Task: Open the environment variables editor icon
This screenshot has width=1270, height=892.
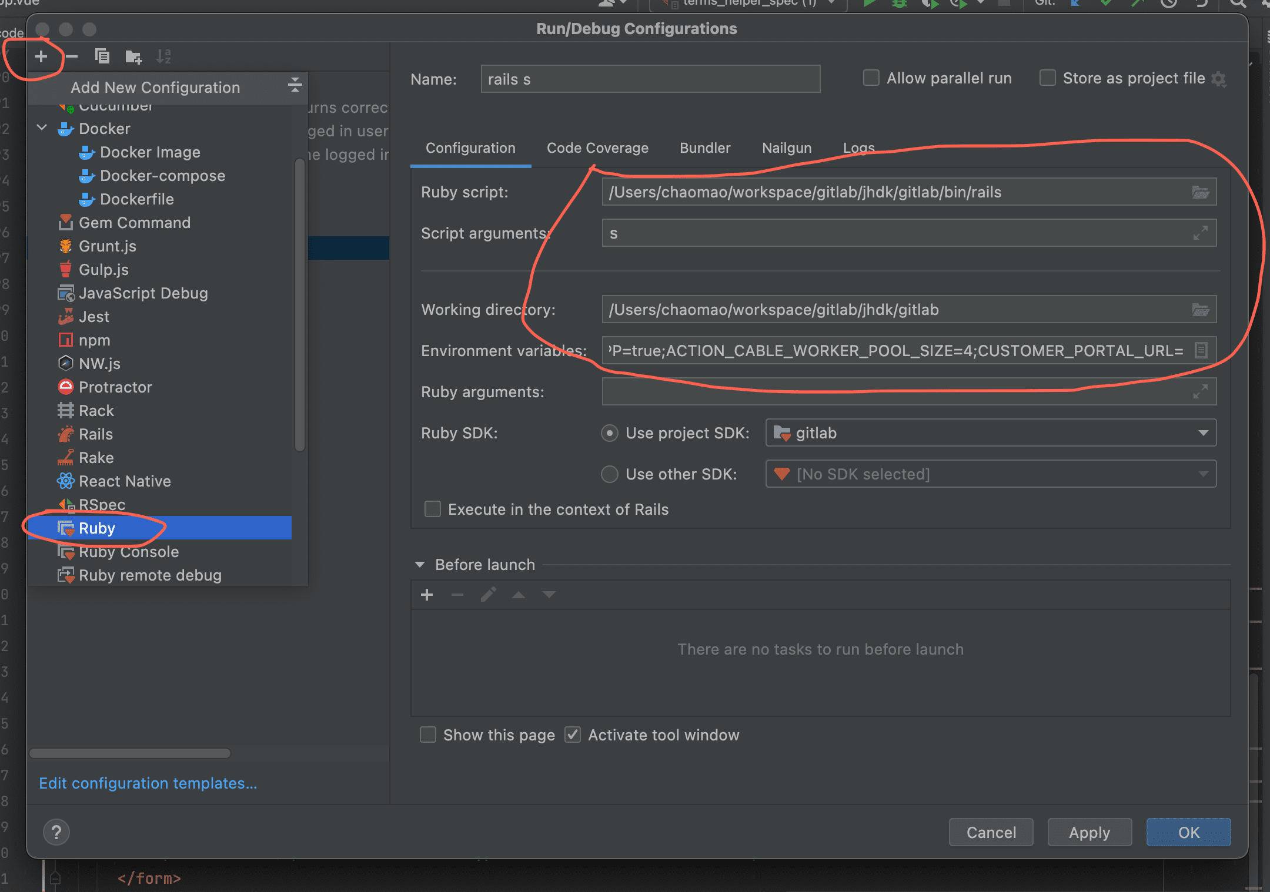Action: click(x=1201, y=350)
